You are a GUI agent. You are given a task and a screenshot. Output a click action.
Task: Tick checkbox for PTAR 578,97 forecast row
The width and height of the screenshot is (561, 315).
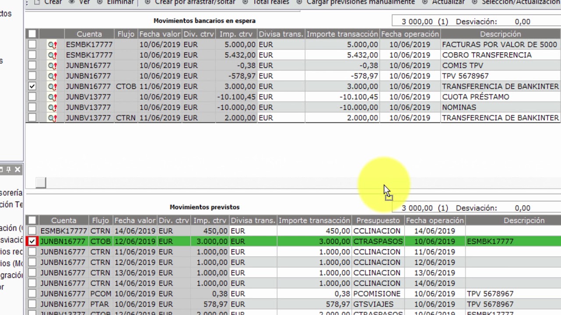[32, 304]
